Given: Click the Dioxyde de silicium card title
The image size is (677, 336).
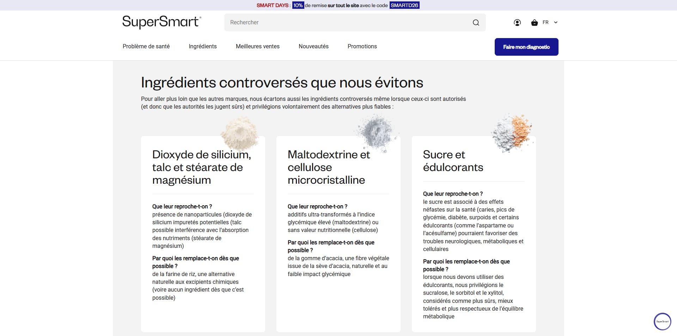Looking at the screenshot, I should click(x=202, y=167).
